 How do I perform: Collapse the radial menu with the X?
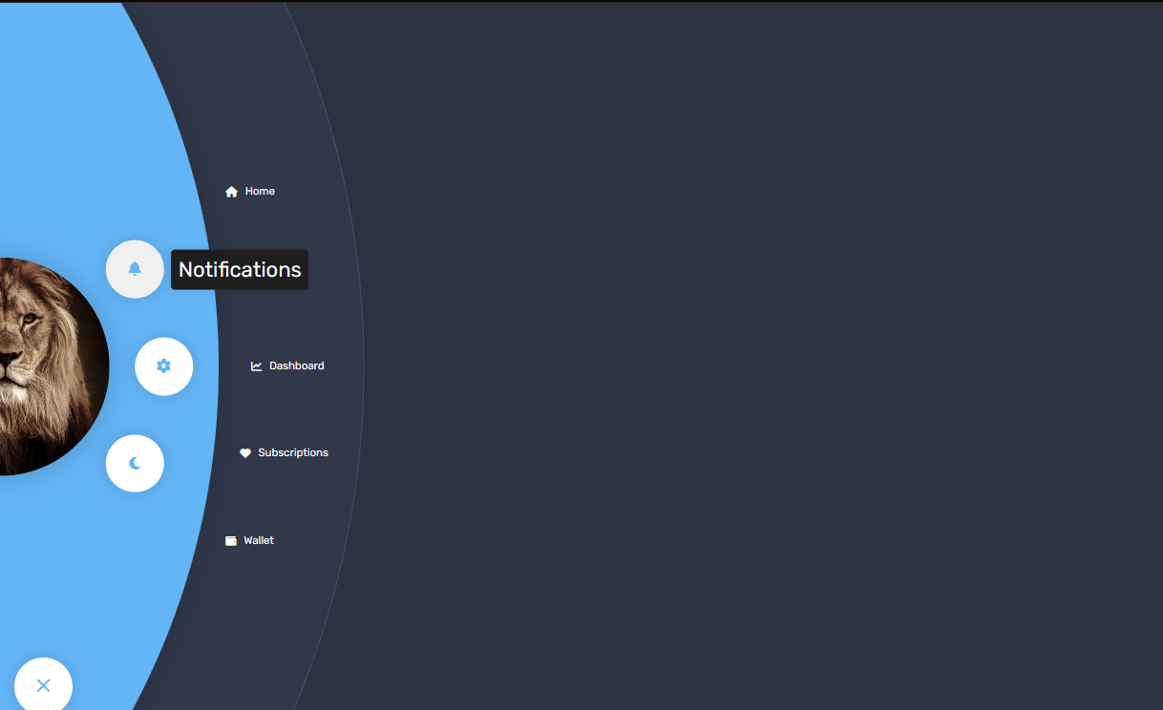pos(43,685)
